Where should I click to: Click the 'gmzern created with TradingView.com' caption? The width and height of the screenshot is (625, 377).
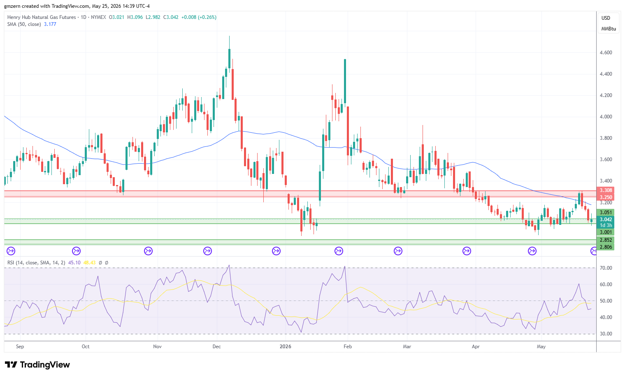pos(47,6)
